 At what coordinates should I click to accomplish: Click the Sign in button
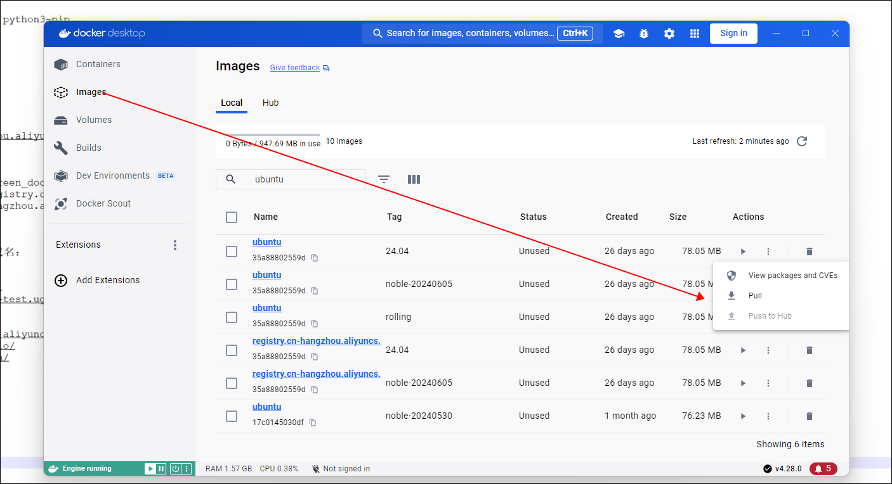click(733, 34)
